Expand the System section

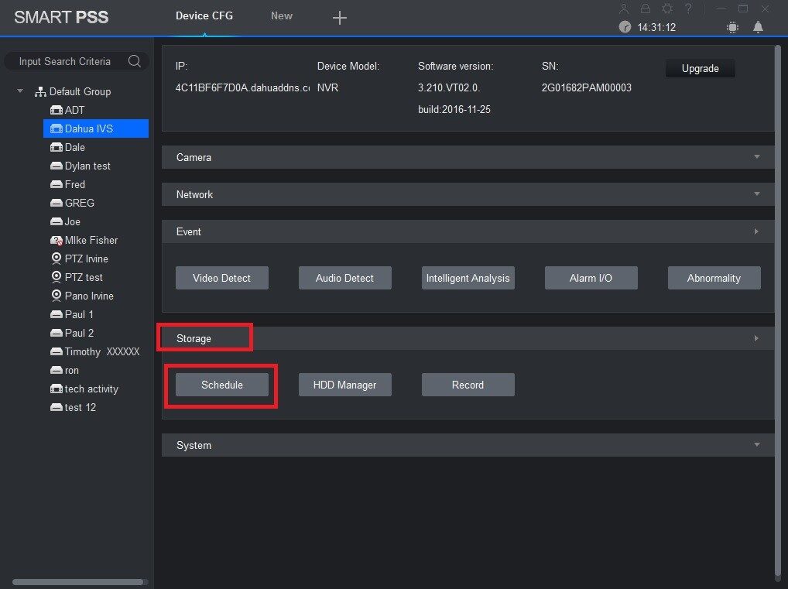(x=756, y=445)
